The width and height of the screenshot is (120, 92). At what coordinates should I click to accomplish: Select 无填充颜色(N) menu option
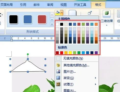click(77, 58)
